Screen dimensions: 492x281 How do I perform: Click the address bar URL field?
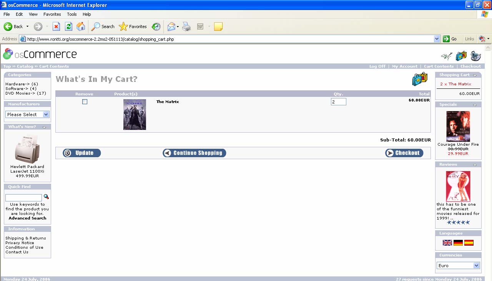pyautogui.click(x=230, y=39)
